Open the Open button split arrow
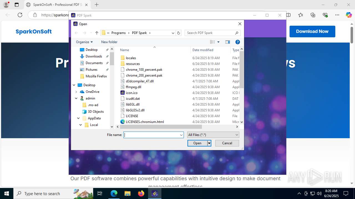The height and width of the screenshot is (199, 355). 209,143
